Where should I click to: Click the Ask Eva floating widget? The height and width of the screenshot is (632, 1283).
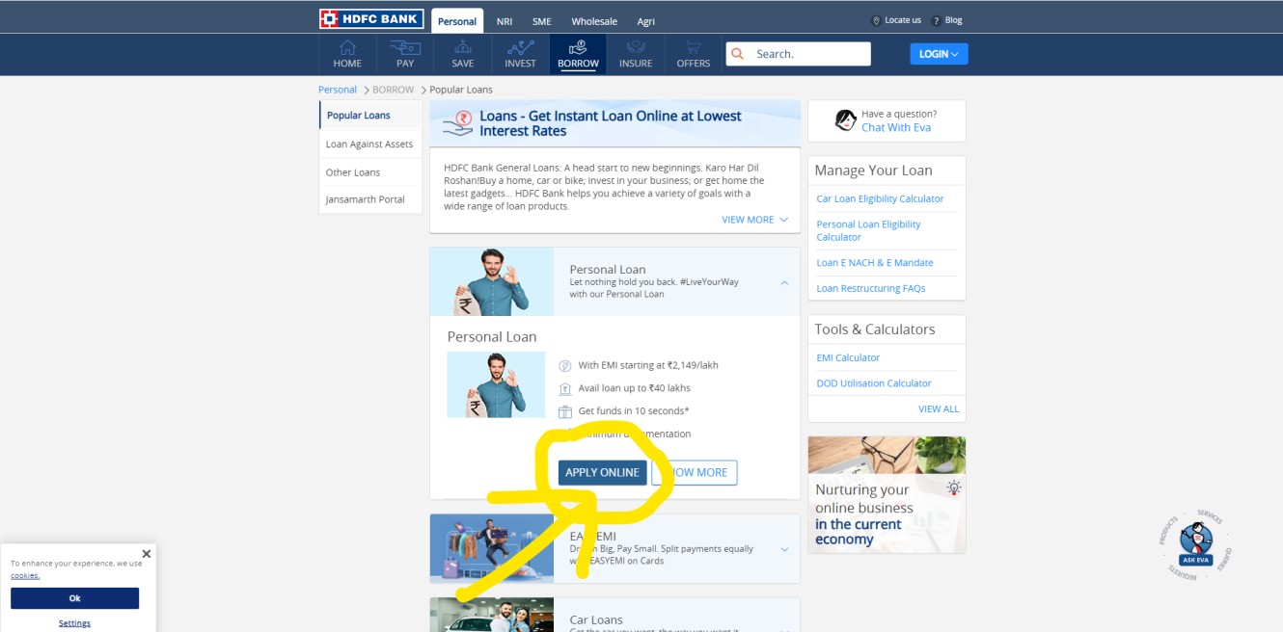tap(1196, 546)
